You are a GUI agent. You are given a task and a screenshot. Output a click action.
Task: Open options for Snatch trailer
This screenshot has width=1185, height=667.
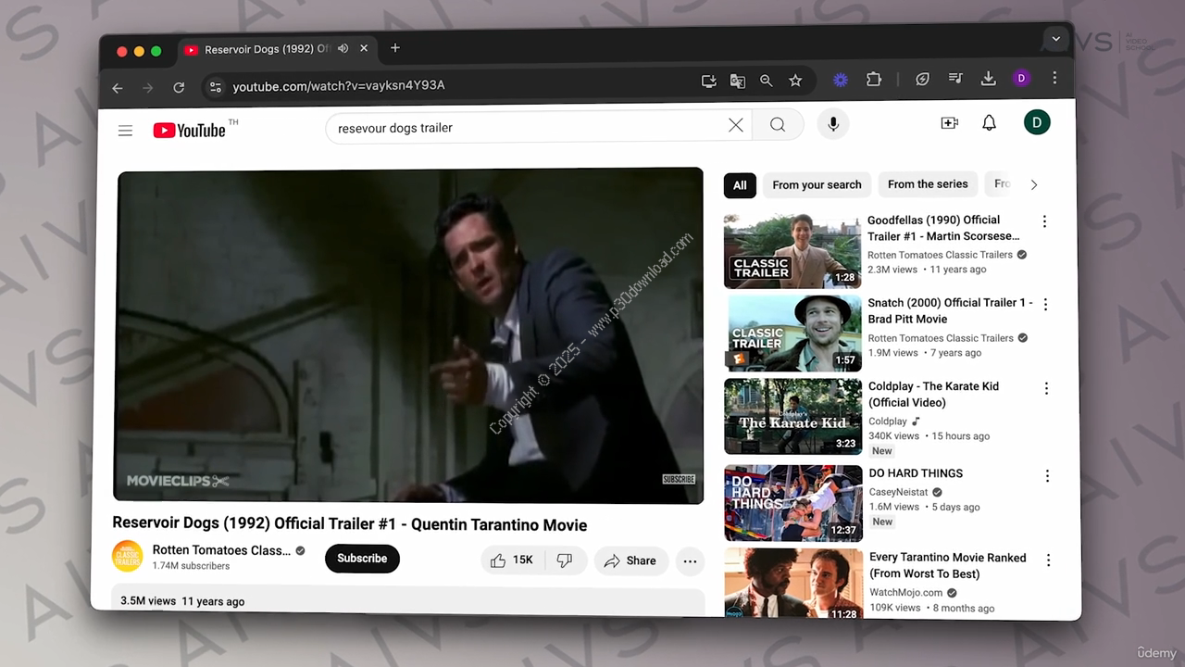pos(1045,304)
